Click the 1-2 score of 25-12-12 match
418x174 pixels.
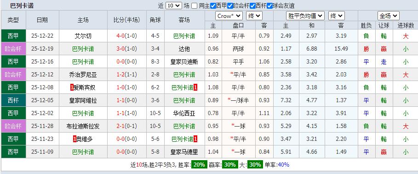(120, 75)
